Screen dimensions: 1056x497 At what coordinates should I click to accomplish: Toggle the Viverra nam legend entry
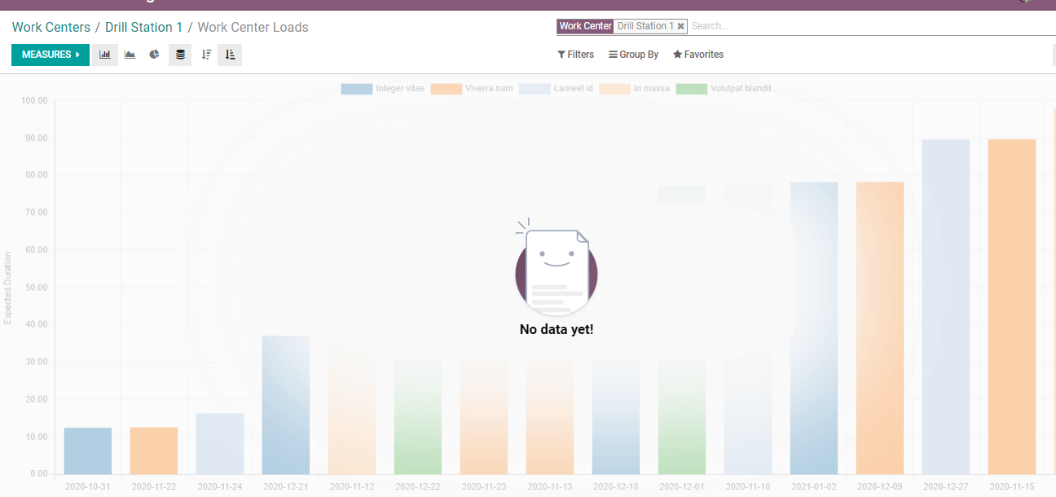[x=472, y=88]
